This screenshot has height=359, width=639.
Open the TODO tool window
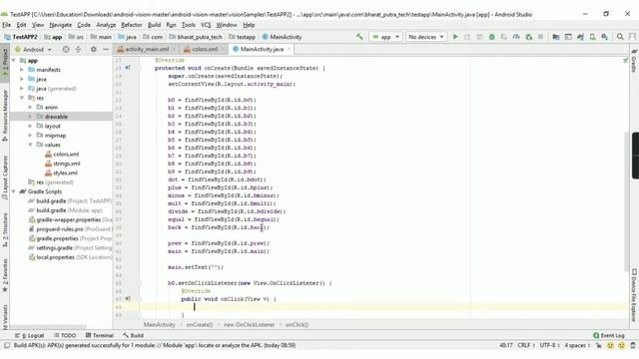pyautogui.click(x=65, y=335)
